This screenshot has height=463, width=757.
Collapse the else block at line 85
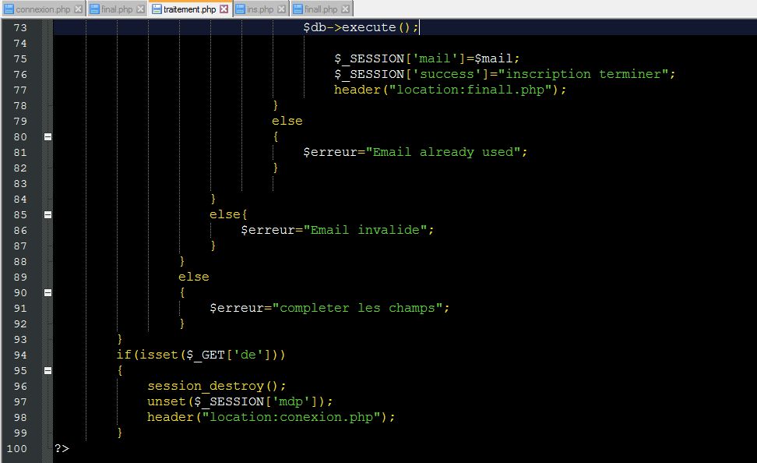click(48, 214)
